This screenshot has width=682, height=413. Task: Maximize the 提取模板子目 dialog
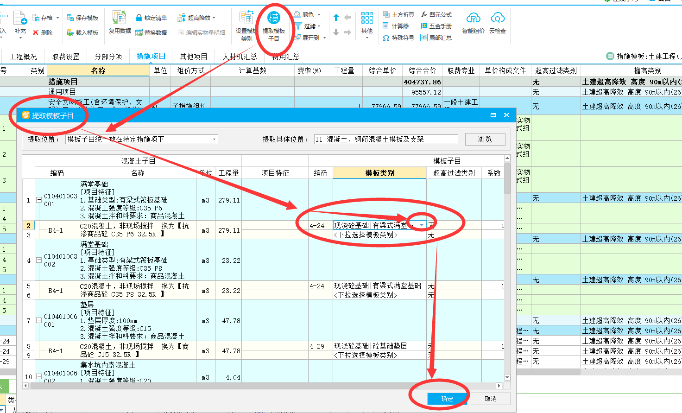click(x=493, y=115)
